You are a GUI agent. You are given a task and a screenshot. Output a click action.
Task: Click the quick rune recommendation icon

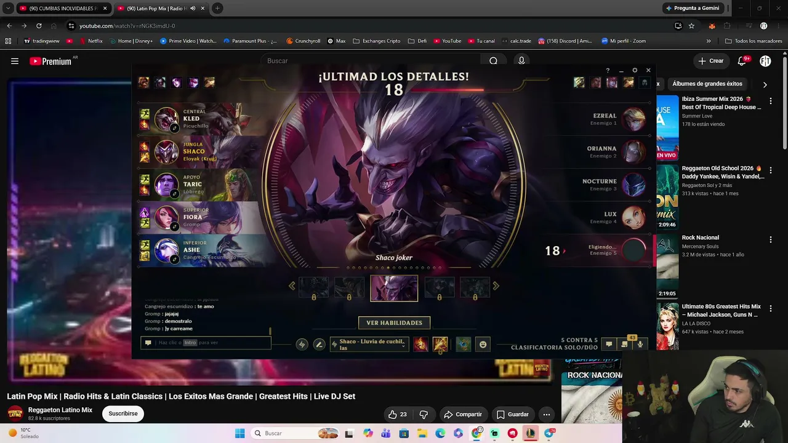coord(302,345)
